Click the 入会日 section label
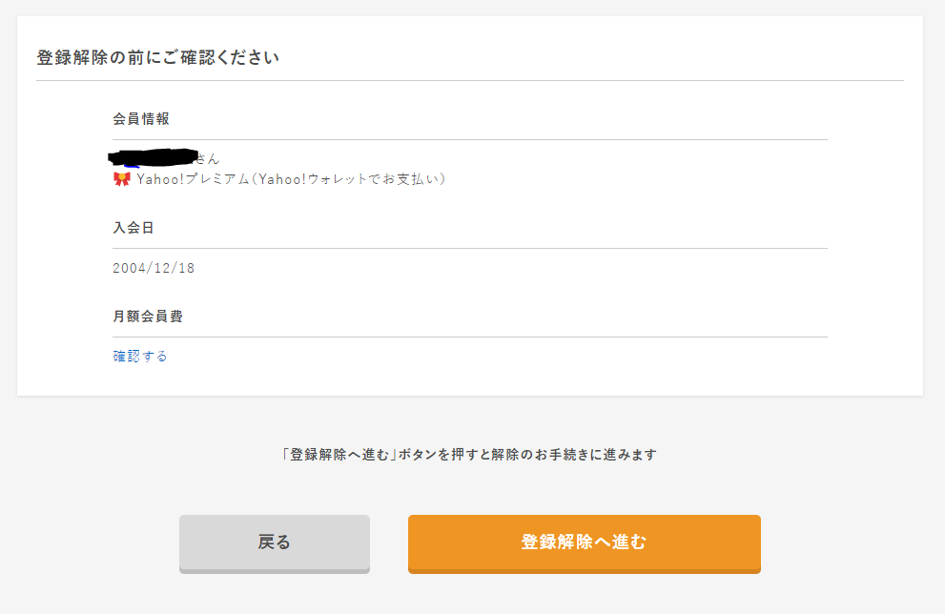This screenshot has width=945, height=614. (x=134, y=228)
